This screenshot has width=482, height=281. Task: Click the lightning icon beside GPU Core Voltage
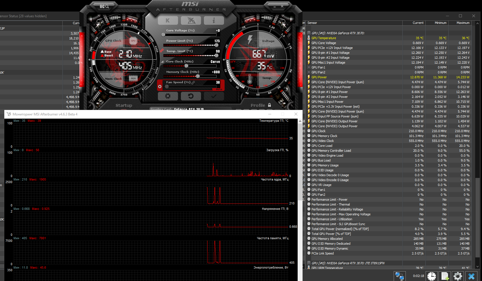coord(309,43)
